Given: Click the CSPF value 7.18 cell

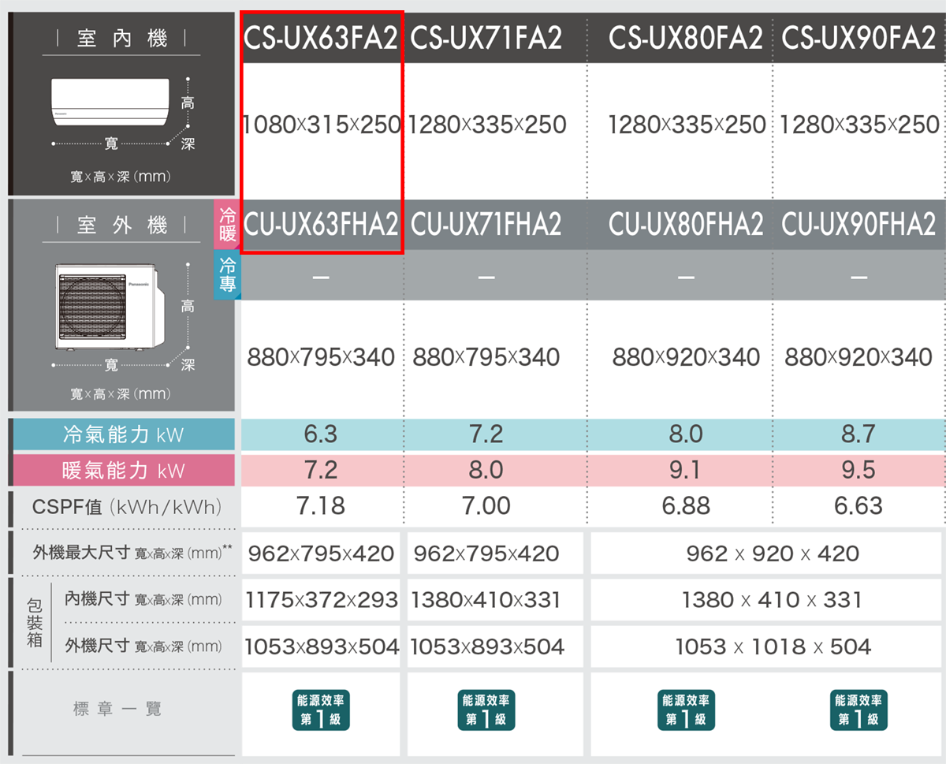Looking at the screenshot, I should [321, 505].
